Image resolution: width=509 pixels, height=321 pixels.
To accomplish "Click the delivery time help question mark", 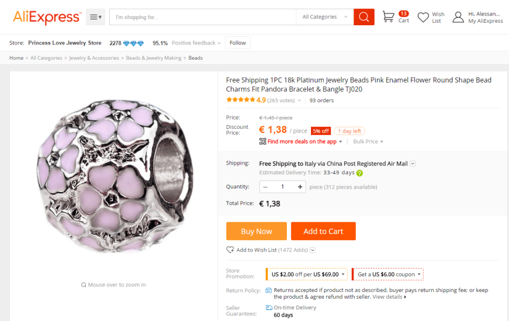I will coord(360,173).
